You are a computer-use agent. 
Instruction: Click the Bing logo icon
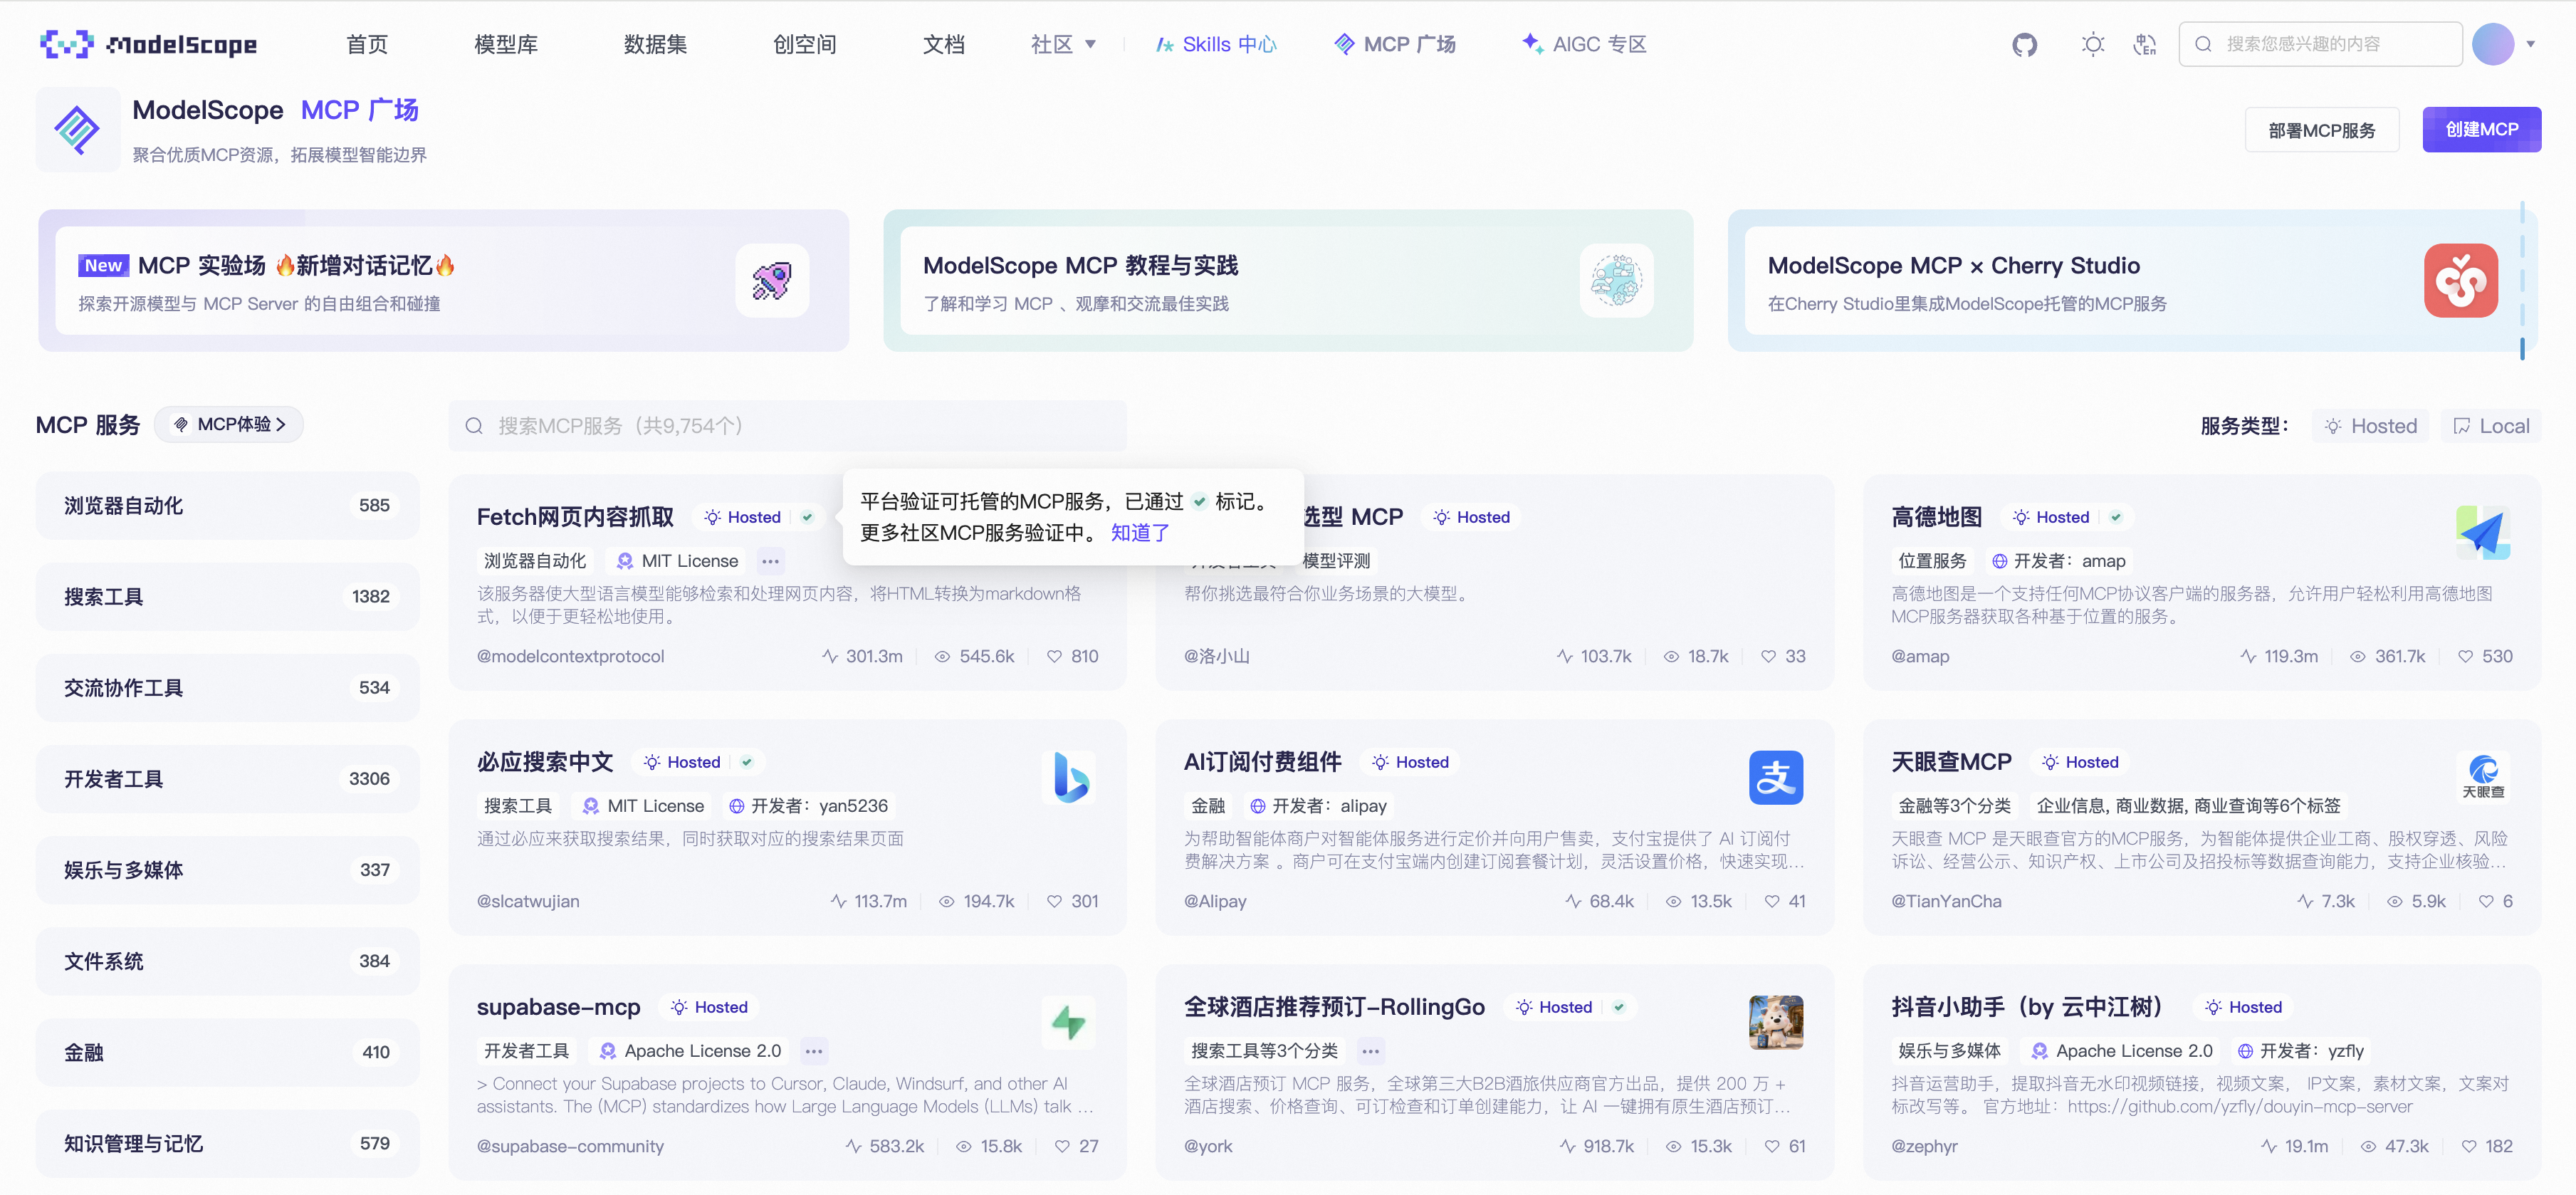pos(1068,777)
